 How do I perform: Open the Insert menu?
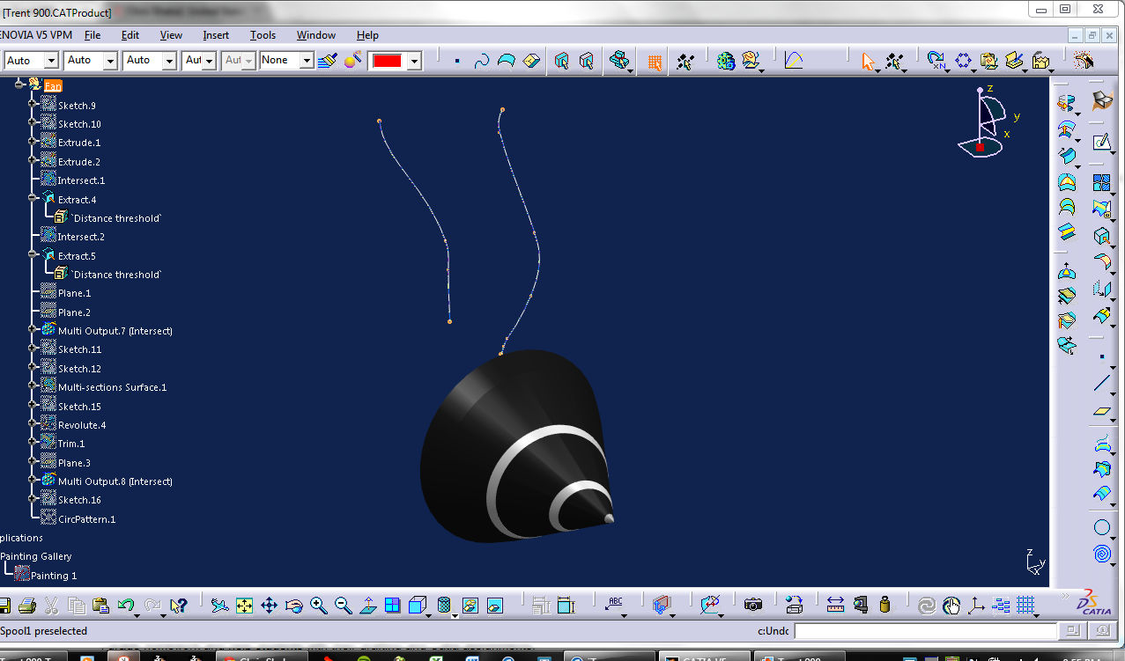216,35
